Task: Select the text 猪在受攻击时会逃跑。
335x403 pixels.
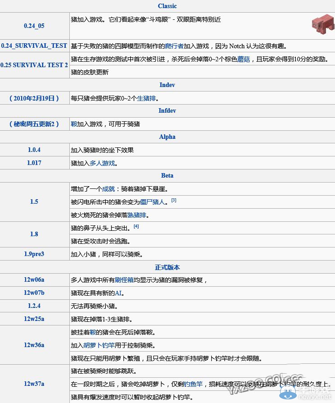Action: pos(100,241)
